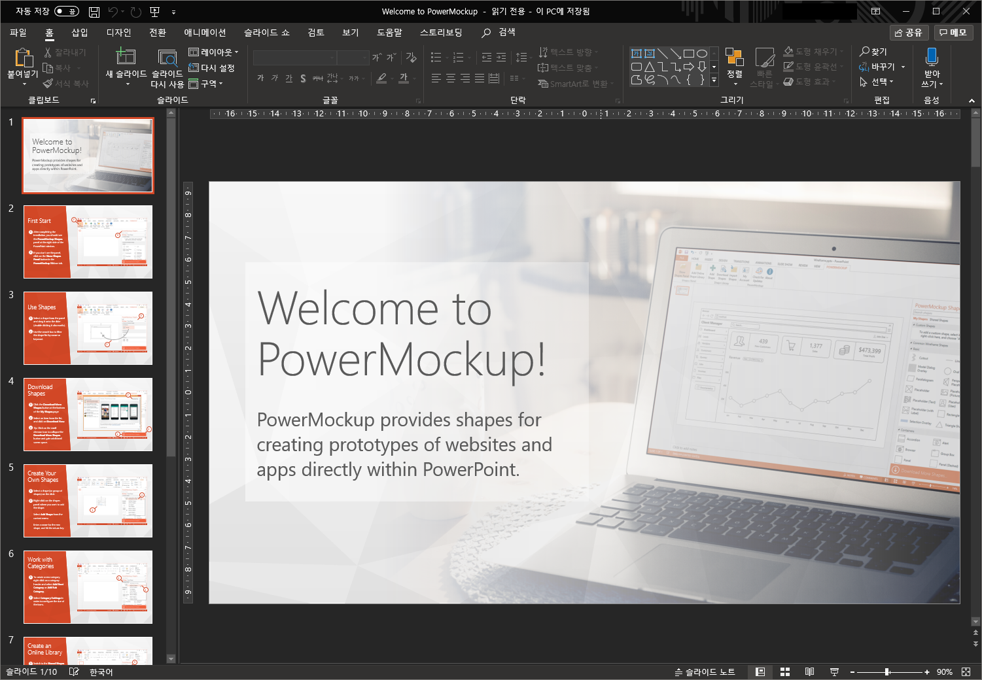Collapse the ribbon with the chevron
982x680 pixels.
972,100
